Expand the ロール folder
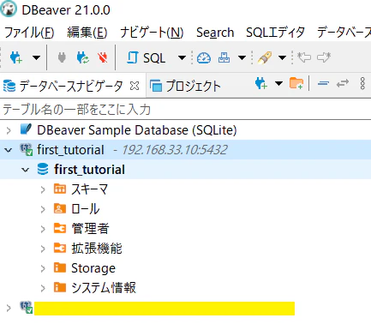 click(x=43, y=209)
